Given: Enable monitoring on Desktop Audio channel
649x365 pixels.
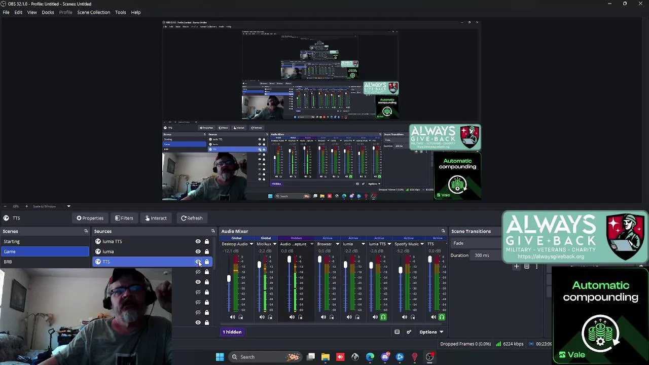Looking at the screenshot, I should (x=241, y=317).
